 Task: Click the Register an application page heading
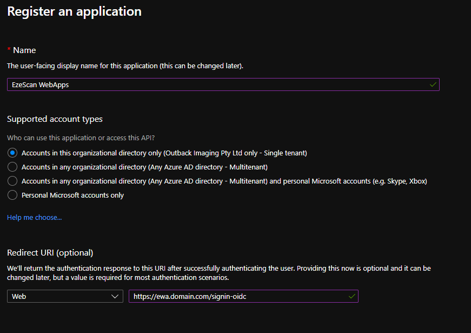click(74, 11)
